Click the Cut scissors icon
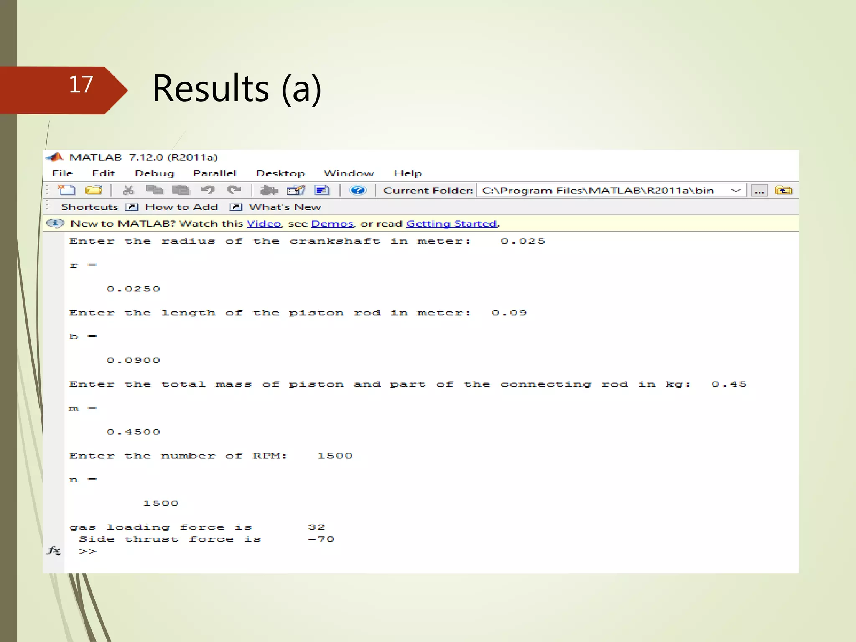856x642 pixels. click(x=128, y=190)
